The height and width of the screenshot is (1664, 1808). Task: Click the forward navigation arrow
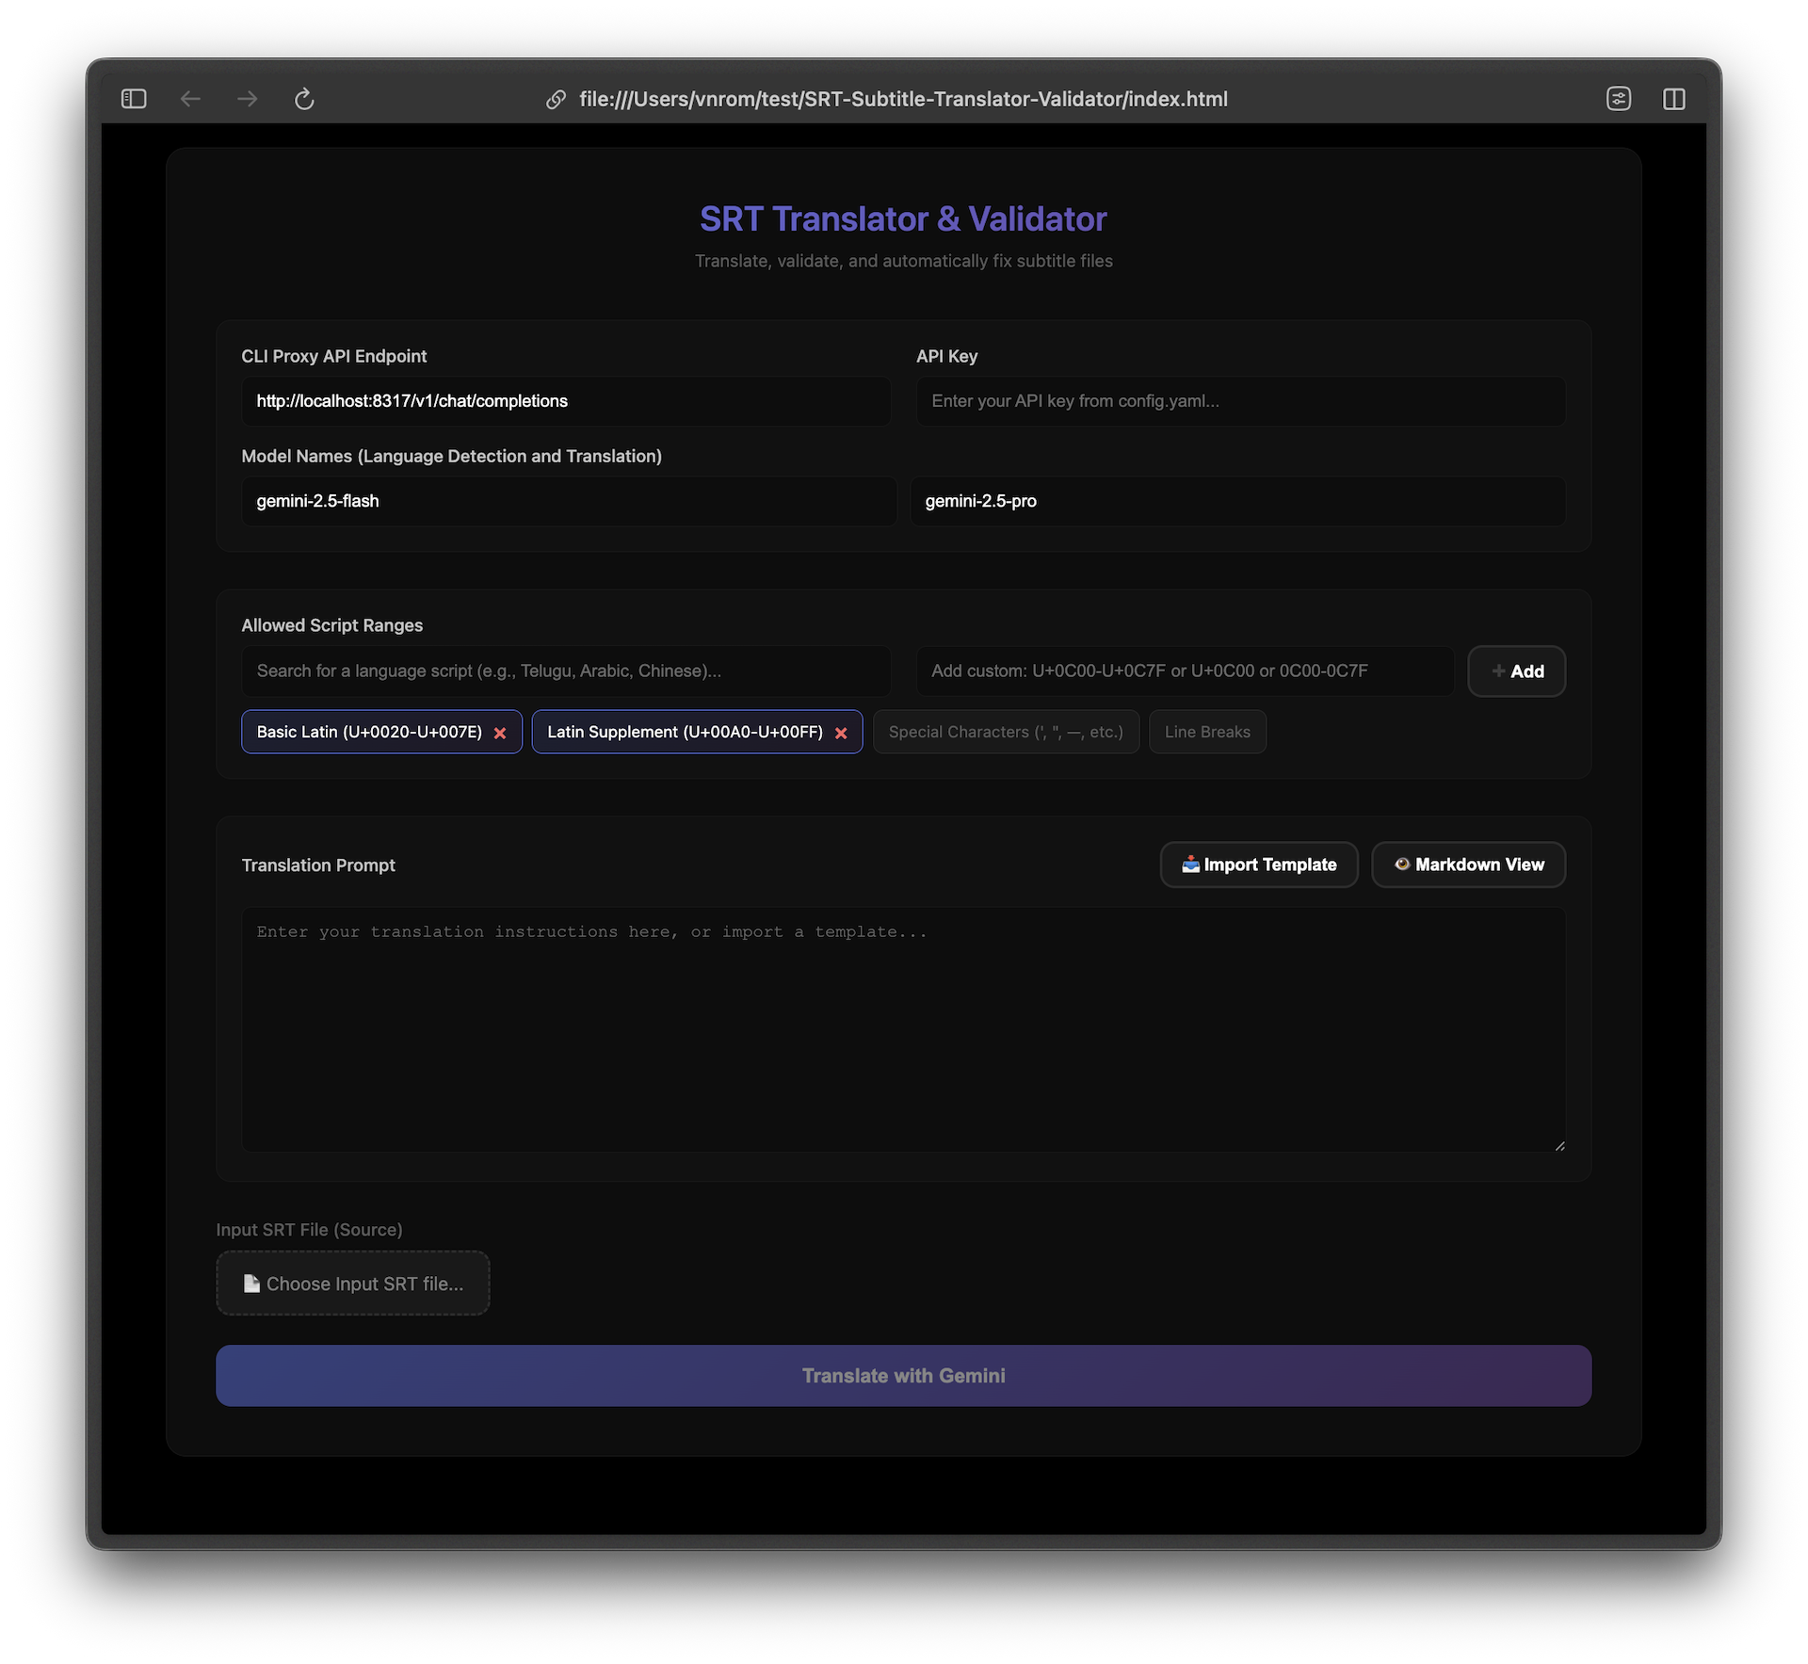[x=248, y=99]
